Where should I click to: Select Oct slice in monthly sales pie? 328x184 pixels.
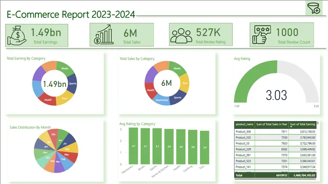45,160
